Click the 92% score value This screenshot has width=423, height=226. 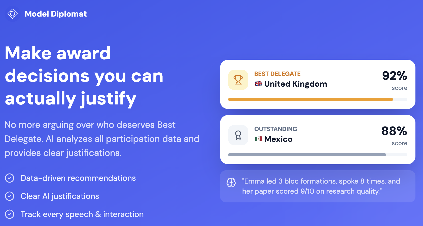click(x=394, y=76)
